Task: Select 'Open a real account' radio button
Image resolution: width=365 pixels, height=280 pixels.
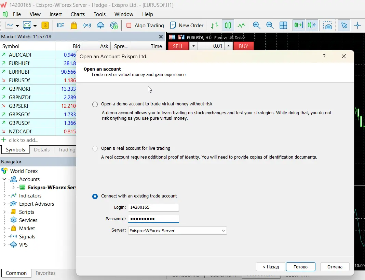Action: (95, 148)
